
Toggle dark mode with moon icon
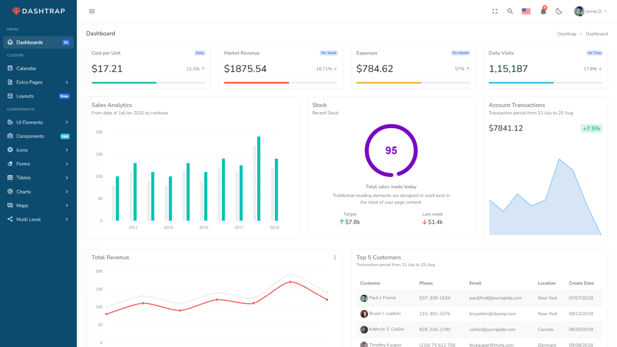[x=559, y=11]
